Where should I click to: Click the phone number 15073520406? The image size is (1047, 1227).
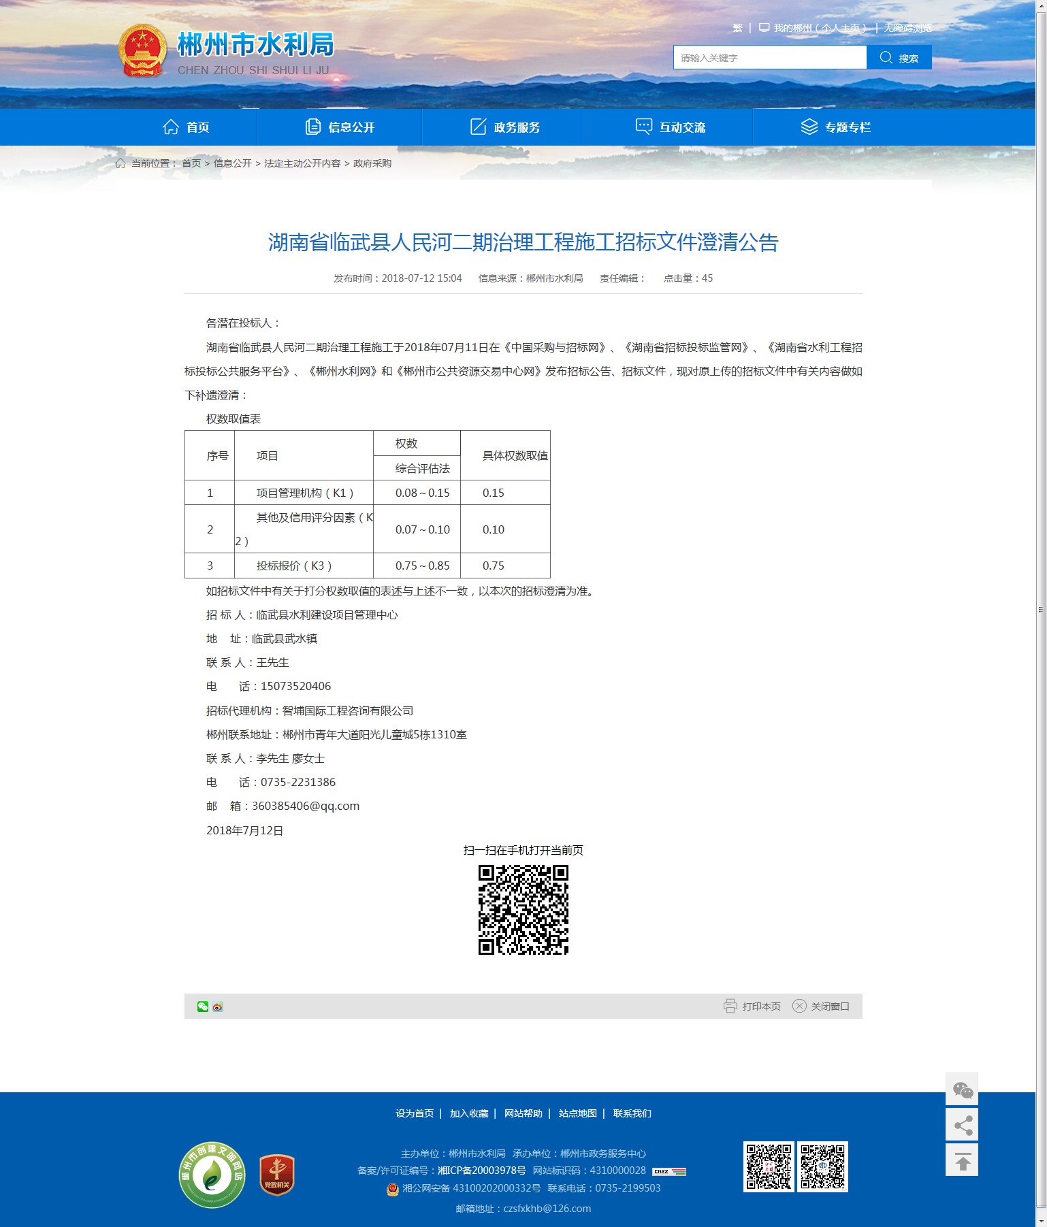[x=296, y=686]
